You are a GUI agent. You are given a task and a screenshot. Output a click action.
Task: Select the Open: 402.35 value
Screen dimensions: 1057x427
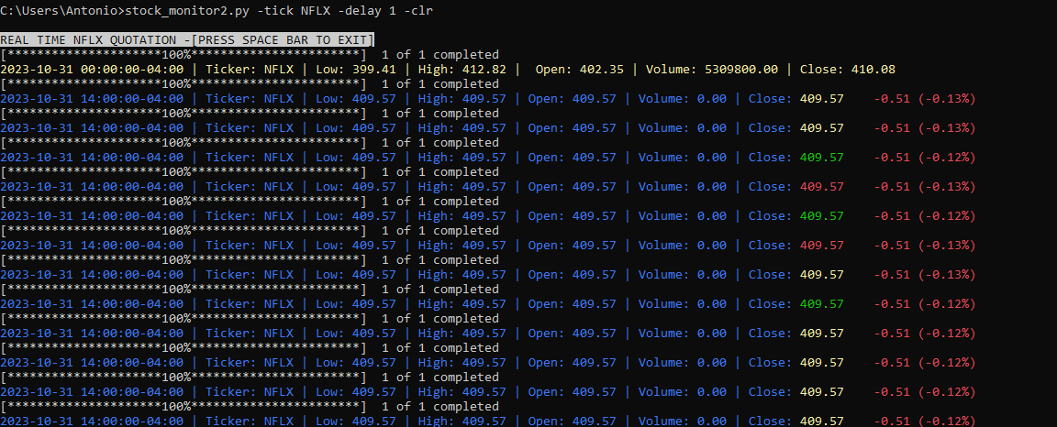(579, 70)
